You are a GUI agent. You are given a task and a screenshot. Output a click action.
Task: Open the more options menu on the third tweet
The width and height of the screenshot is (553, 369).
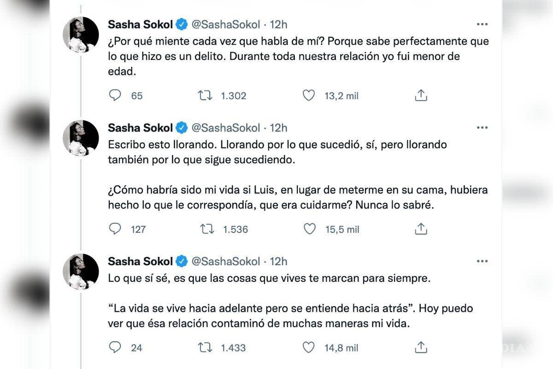pos(482,260)
